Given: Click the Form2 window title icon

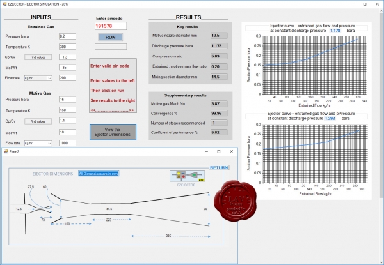Looking at the screenshot, I should click(x=6, y=152).
